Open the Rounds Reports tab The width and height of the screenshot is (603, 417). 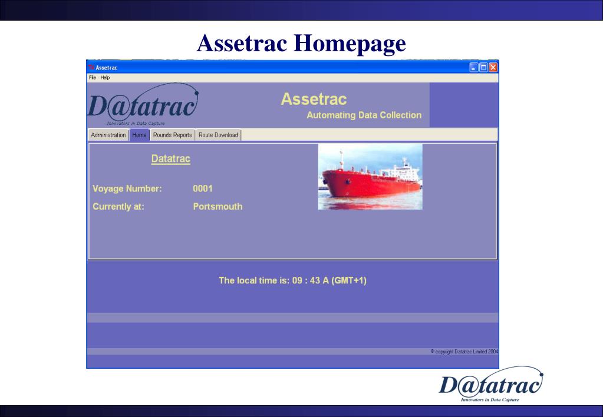pos(172,135)
